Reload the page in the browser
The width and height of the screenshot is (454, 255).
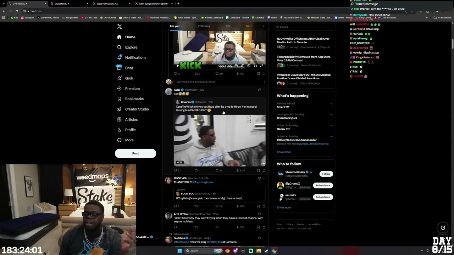coord(17,11)
